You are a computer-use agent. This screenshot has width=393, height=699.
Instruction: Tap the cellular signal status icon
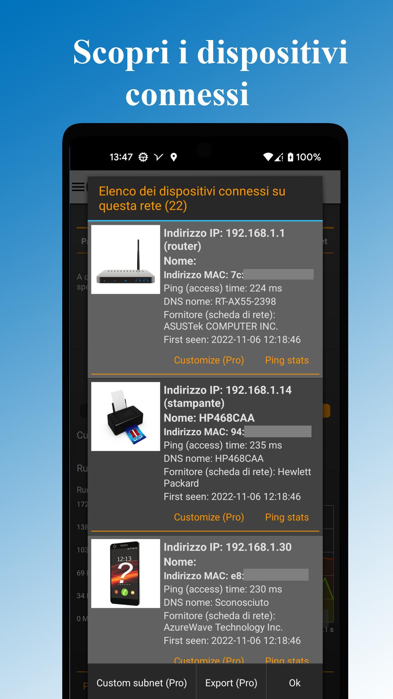[x=279, y=157]
